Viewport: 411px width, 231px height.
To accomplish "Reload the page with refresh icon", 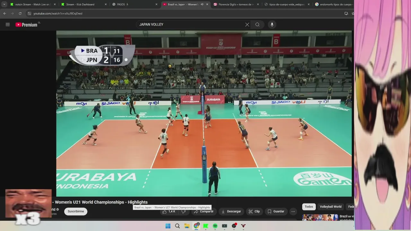I will [20, 13].
